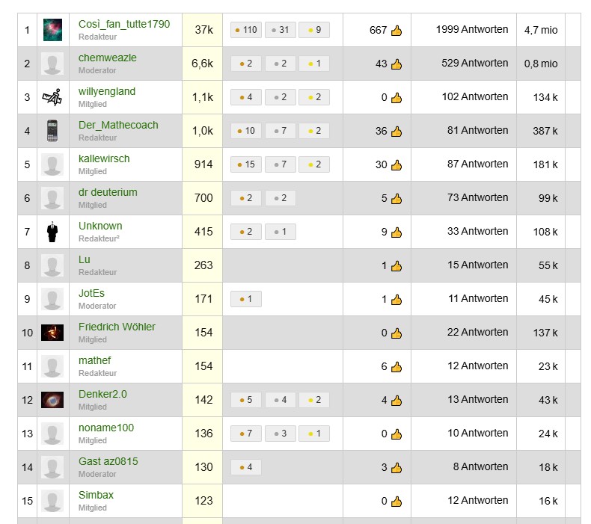The image size is (591, 524).
Task: Click the 31 silver badge count
Action: (x=280, y=30)
